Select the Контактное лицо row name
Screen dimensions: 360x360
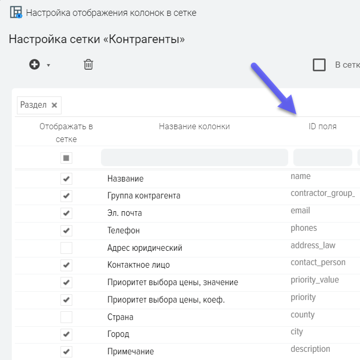(138, 265)
